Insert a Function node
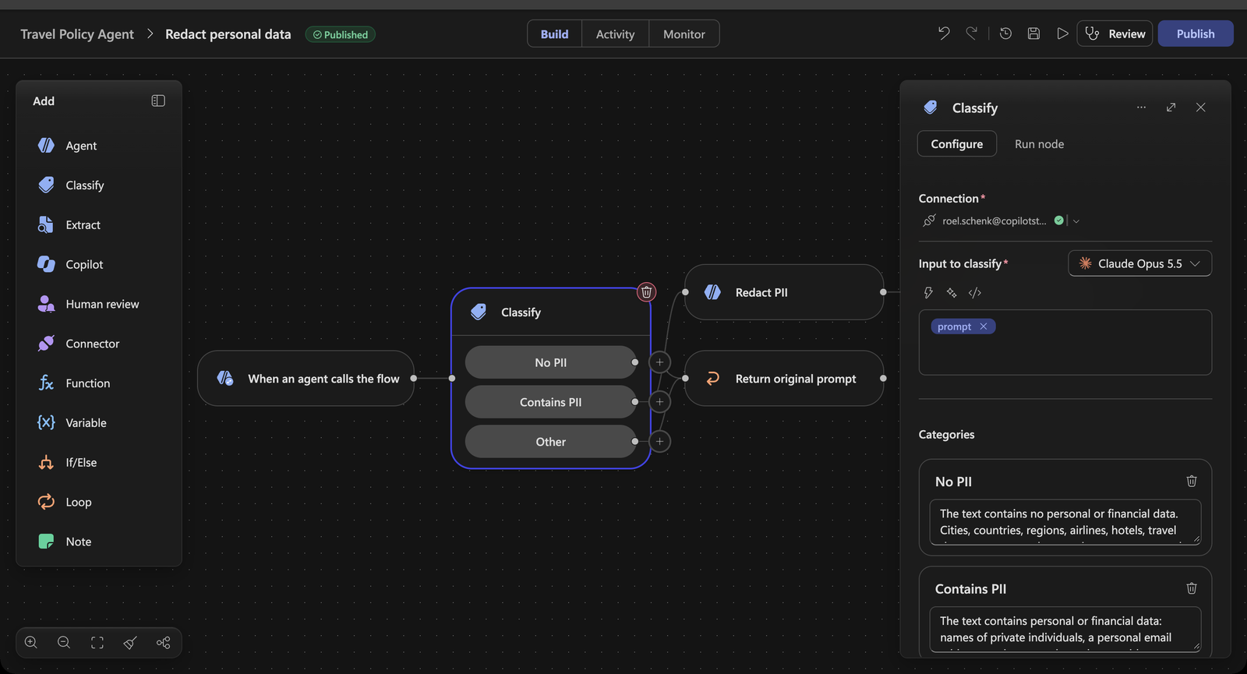Screen dimensions: 1247x674 87,383
